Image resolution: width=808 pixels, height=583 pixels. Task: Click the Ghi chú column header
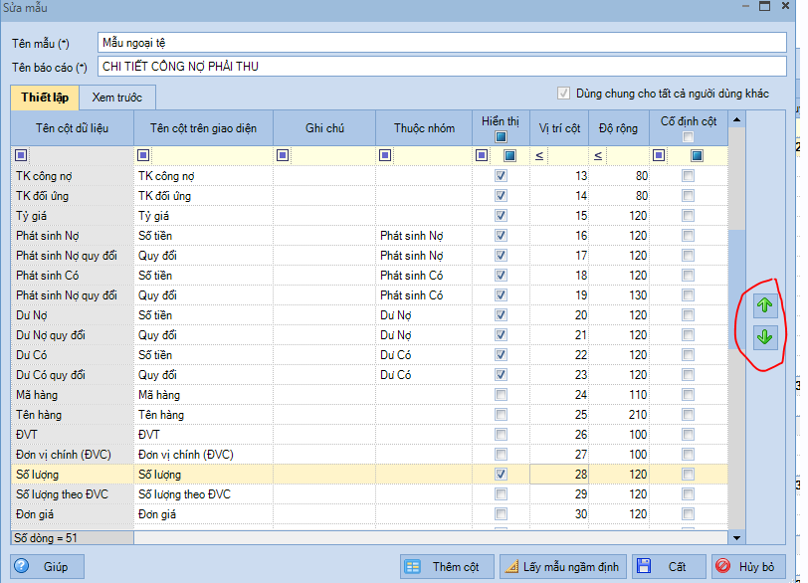click(x=324, y=128)
